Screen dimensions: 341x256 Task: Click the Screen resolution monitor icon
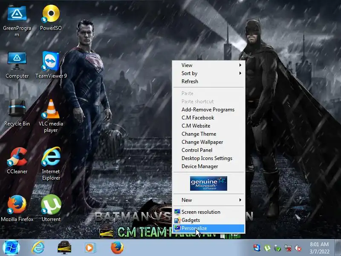[x=177, y=212]
